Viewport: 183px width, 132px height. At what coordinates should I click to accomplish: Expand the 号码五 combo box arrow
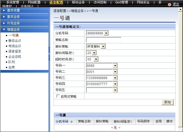(x=115, y=90)
